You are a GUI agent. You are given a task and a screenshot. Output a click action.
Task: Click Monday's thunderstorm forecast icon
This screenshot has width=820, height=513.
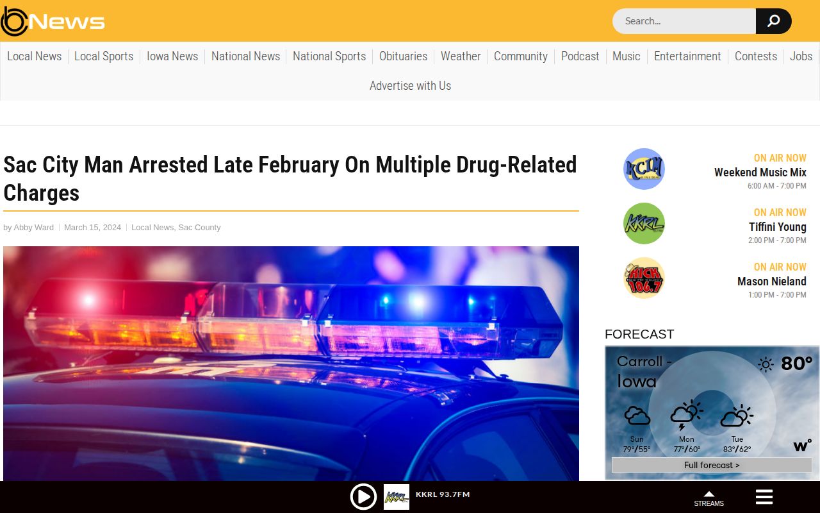[x=686, y=416]
